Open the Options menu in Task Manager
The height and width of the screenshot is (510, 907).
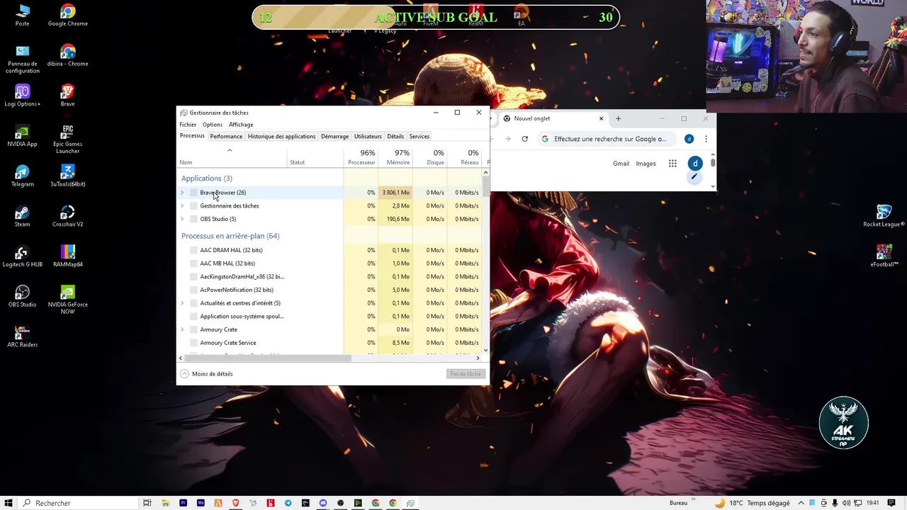pyautogui.click(x=213, y=125)
